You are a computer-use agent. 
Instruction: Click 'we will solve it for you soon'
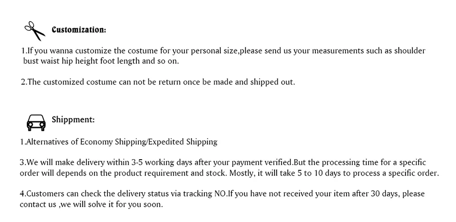click(x=112, y=204)
